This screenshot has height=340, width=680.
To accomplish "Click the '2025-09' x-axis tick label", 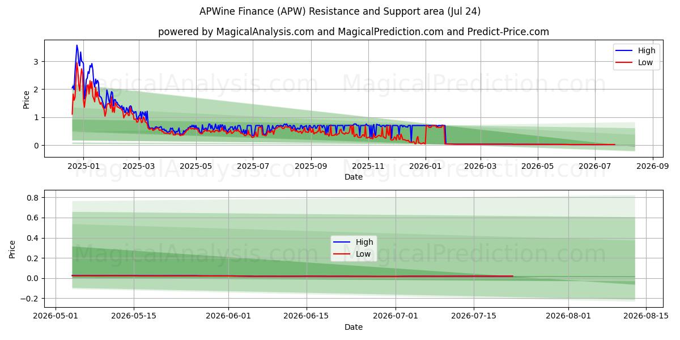I will (311, 167).
